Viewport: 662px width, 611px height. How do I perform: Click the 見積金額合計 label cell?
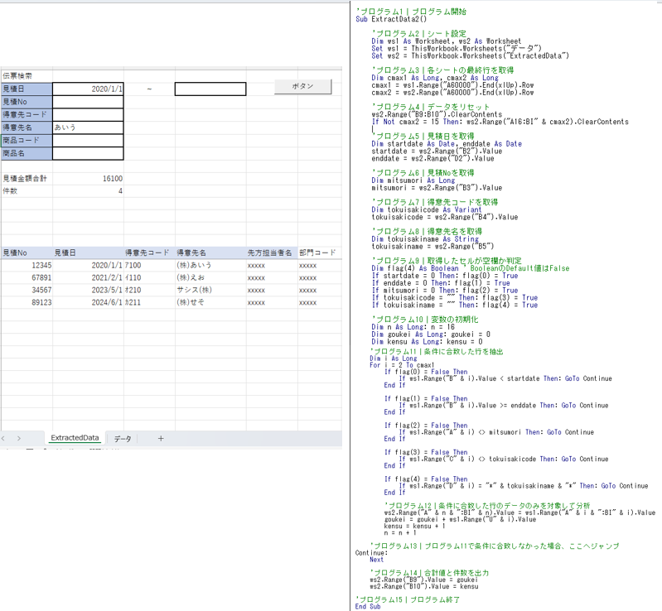click(x=27, y=179)
